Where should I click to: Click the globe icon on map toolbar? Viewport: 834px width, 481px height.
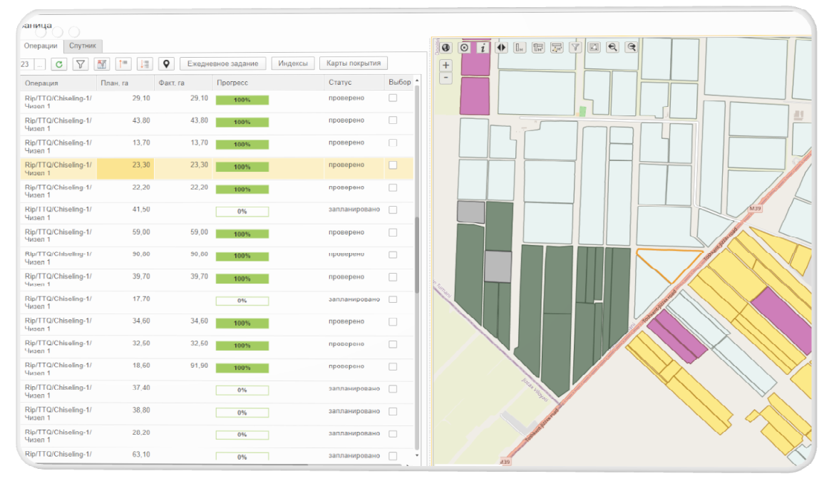click(x=446, y=48)
